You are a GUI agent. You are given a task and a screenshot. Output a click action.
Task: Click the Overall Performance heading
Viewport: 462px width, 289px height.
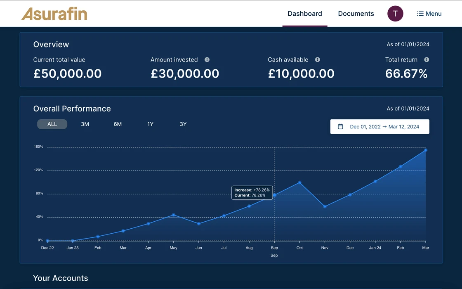72,109
